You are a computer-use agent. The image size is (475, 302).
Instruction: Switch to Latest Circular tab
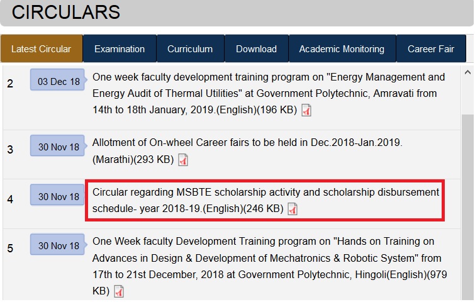(42, 49)
